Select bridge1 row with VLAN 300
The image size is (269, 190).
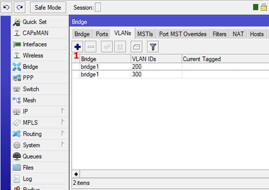point(170,74)
